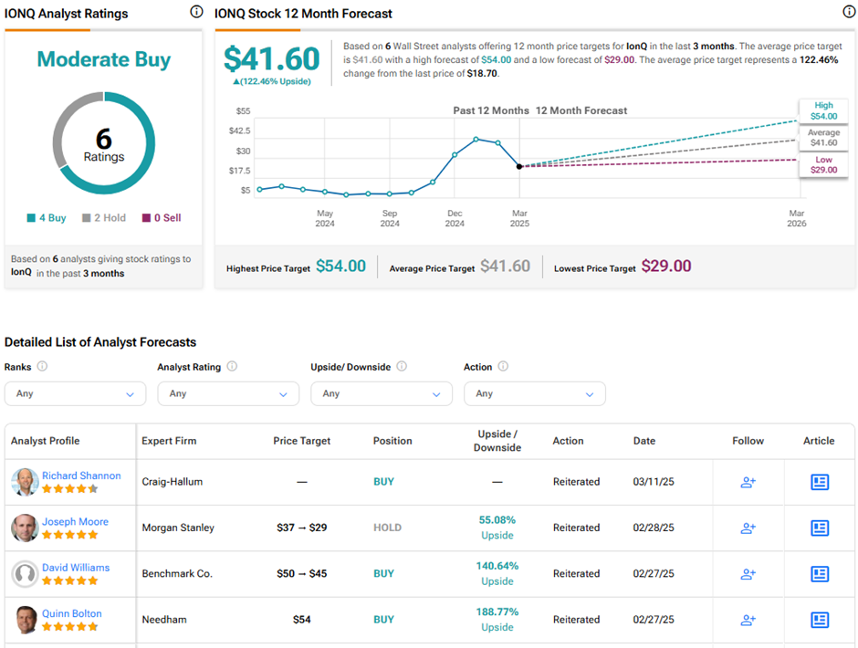Open article icon for Richard Shannon row
The width and height of the screenshot is (858, 648).
point(820,482)
